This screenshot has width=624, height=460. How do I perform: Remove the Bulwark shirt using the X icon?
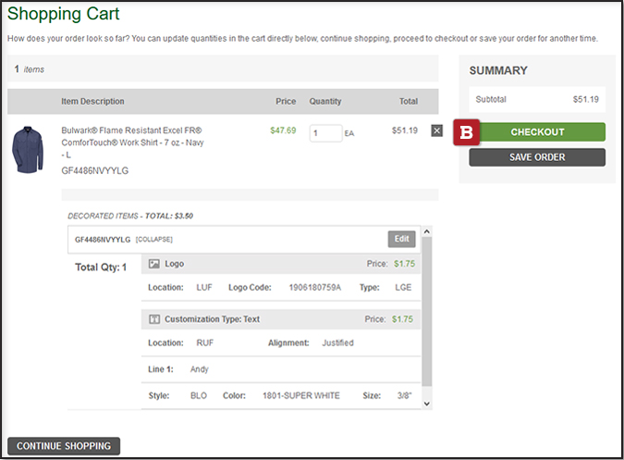coord(437,131)
